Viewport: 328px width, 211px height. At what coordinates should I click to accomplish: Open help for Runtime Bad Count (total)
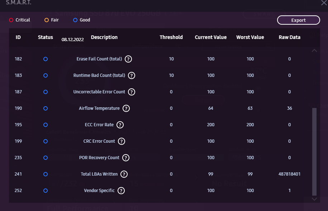pos(132,75)
